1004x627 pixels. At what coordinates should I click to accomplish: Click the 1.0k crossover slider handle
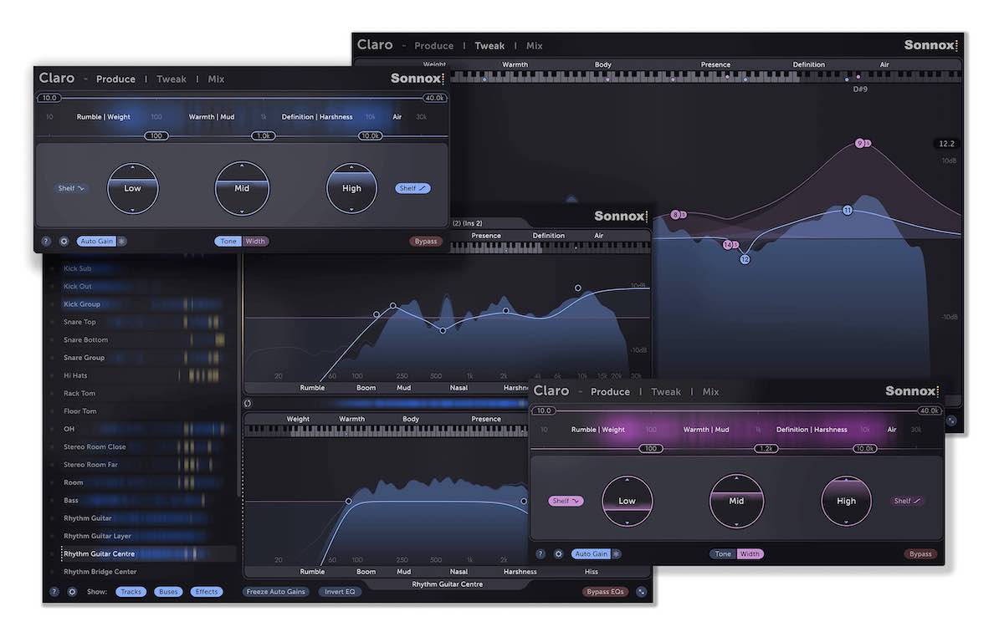[264, 135]
